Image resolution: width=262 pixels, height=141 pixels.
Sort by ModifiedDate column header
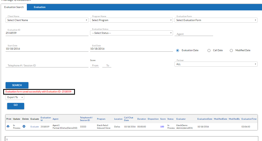click(x=220, y=119)
